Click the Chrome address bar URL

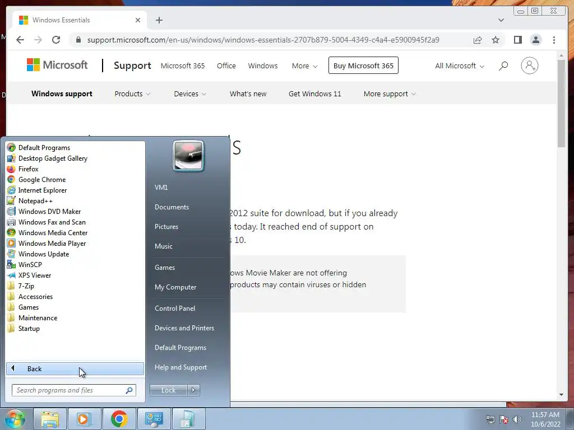[x=263, y=40]
